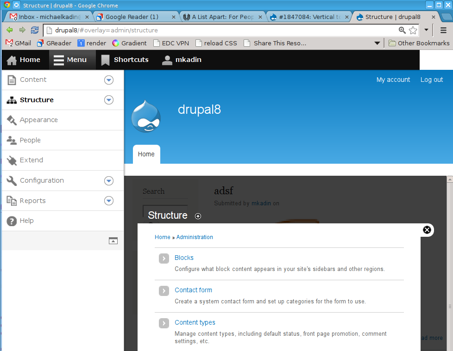Toggle the toolbar orientation button in sidebar
The width and height of the screenshot is (453, 351).
[x=113, y=240]
